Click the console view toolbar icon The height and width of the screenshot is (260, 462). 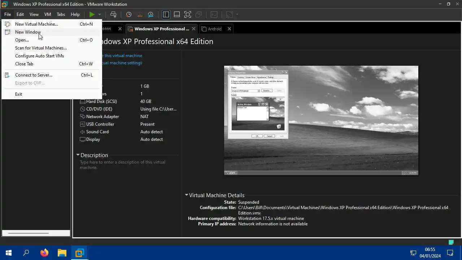tap(214, 14)
